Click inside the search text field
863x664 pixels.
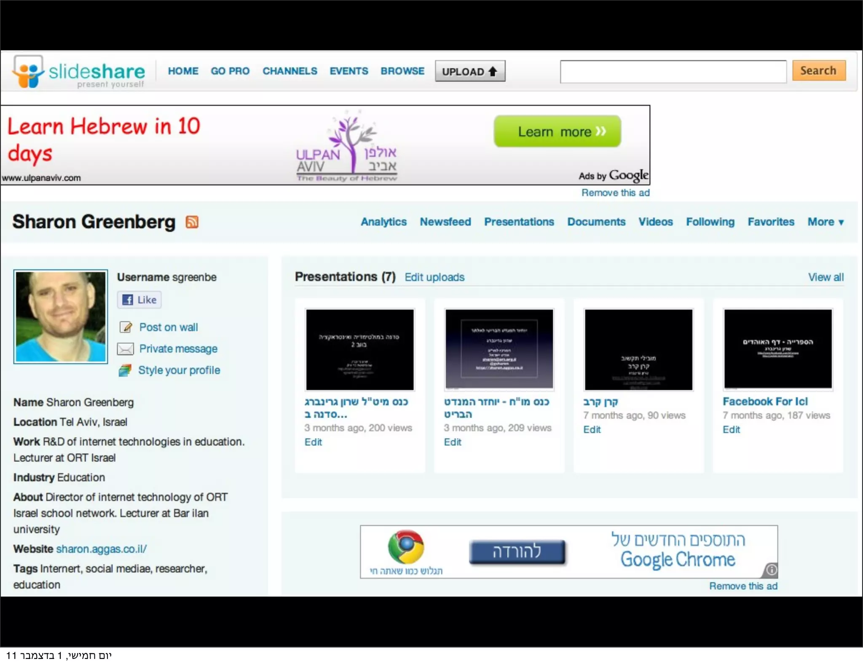coord(673,72)
